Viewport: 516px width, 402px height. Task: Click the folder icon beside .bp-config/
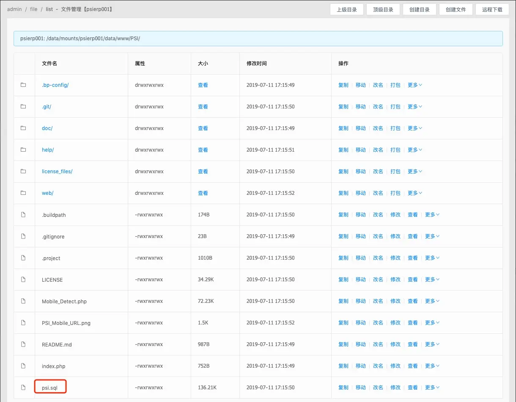tap(23, 85)
